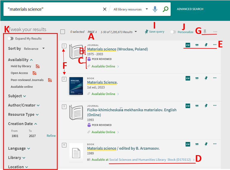Viewport: 230px width, 170px height.
Task: Expand the Resource Type filter
Action: [x=23, y=114]
